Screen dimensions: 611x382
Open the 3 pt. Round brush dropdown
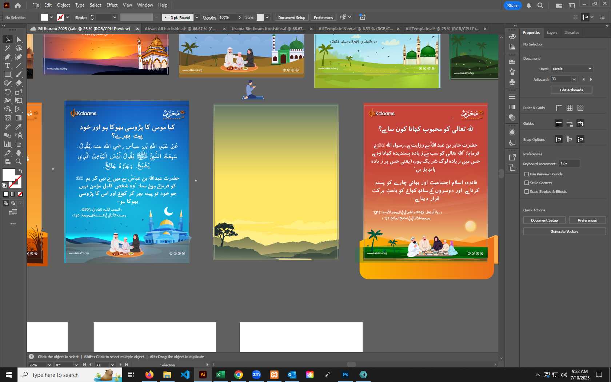pos(197,17)
